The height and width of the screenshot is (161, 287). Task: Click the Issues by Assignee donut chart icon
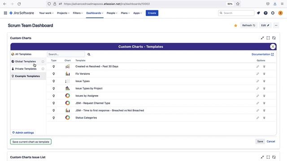coord(68,96)
